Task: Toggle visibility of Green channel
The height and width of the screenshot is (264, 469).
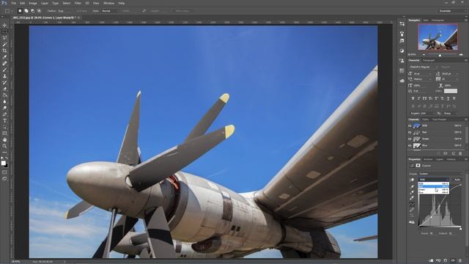Action: pyautogui.click(x=410, y=139)
